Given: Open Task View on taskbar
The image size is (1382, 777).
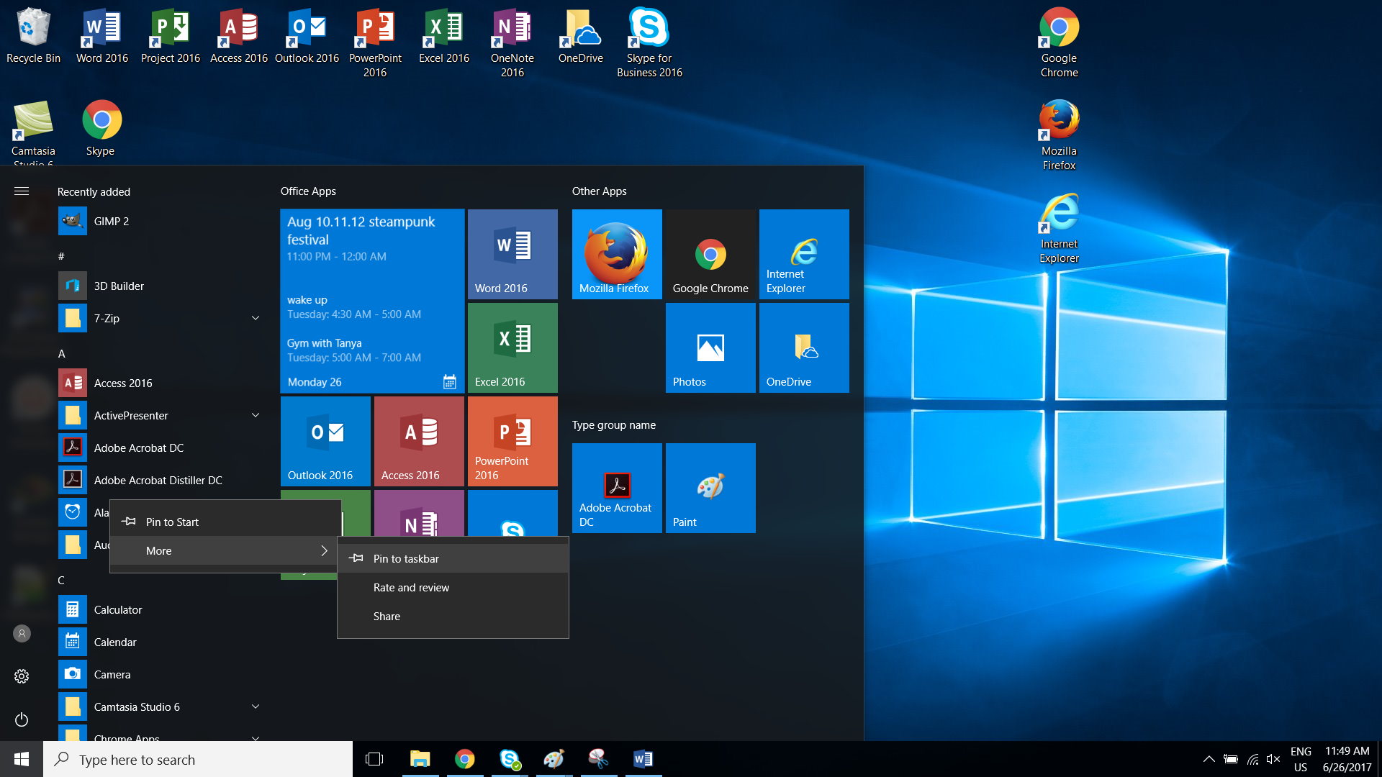Looking at the screenshot, I should click(374, 759).
